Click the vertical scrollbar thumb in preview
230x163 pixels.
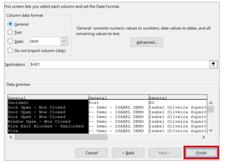pyautogui.click(x=211, y=109)
